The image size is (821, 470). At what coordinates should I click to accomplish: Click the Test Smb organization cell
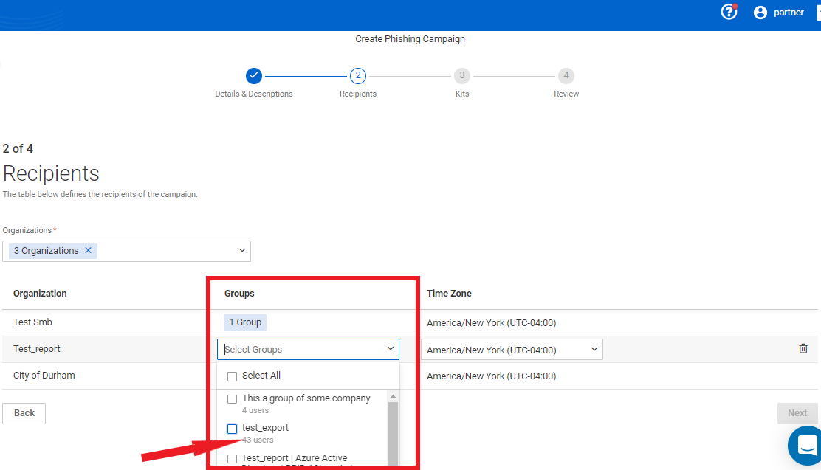(x=32, y=322)
